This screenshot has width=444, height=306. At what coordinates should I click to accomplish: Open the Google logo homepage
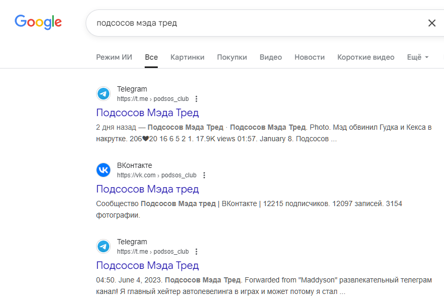click(x=38, y=22)
